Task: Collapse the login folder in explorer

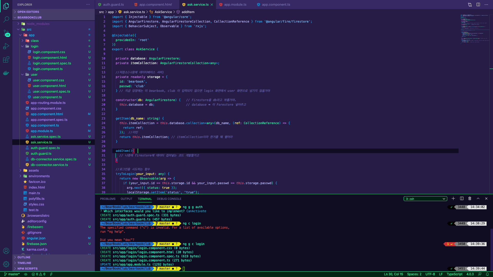Action: (x=34, y=46)
